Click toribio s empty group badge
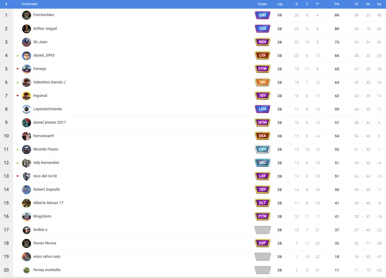386x278 pixels. 263,230
